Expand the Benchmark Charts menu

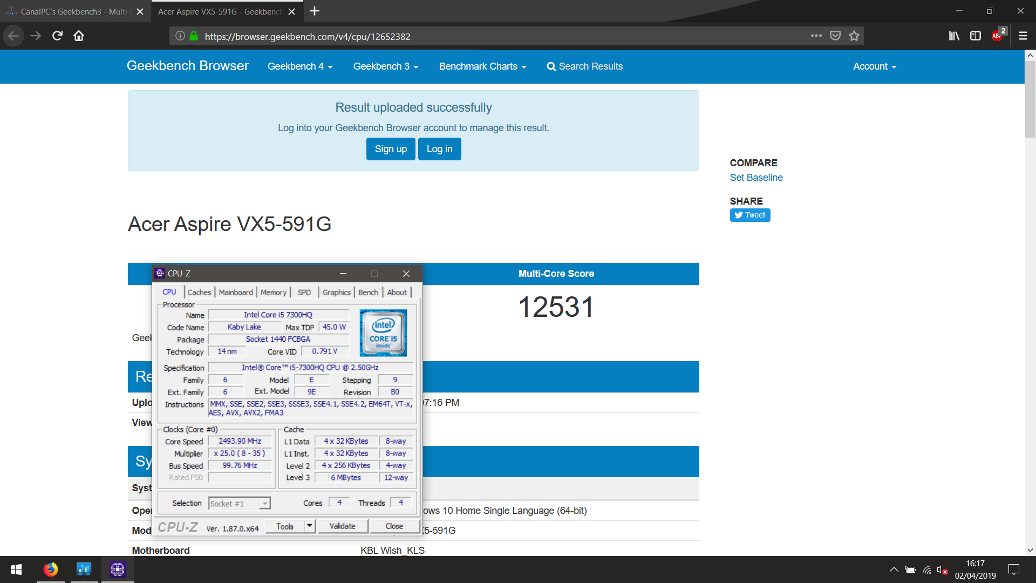pyautogui.click(x=482, y=66)
